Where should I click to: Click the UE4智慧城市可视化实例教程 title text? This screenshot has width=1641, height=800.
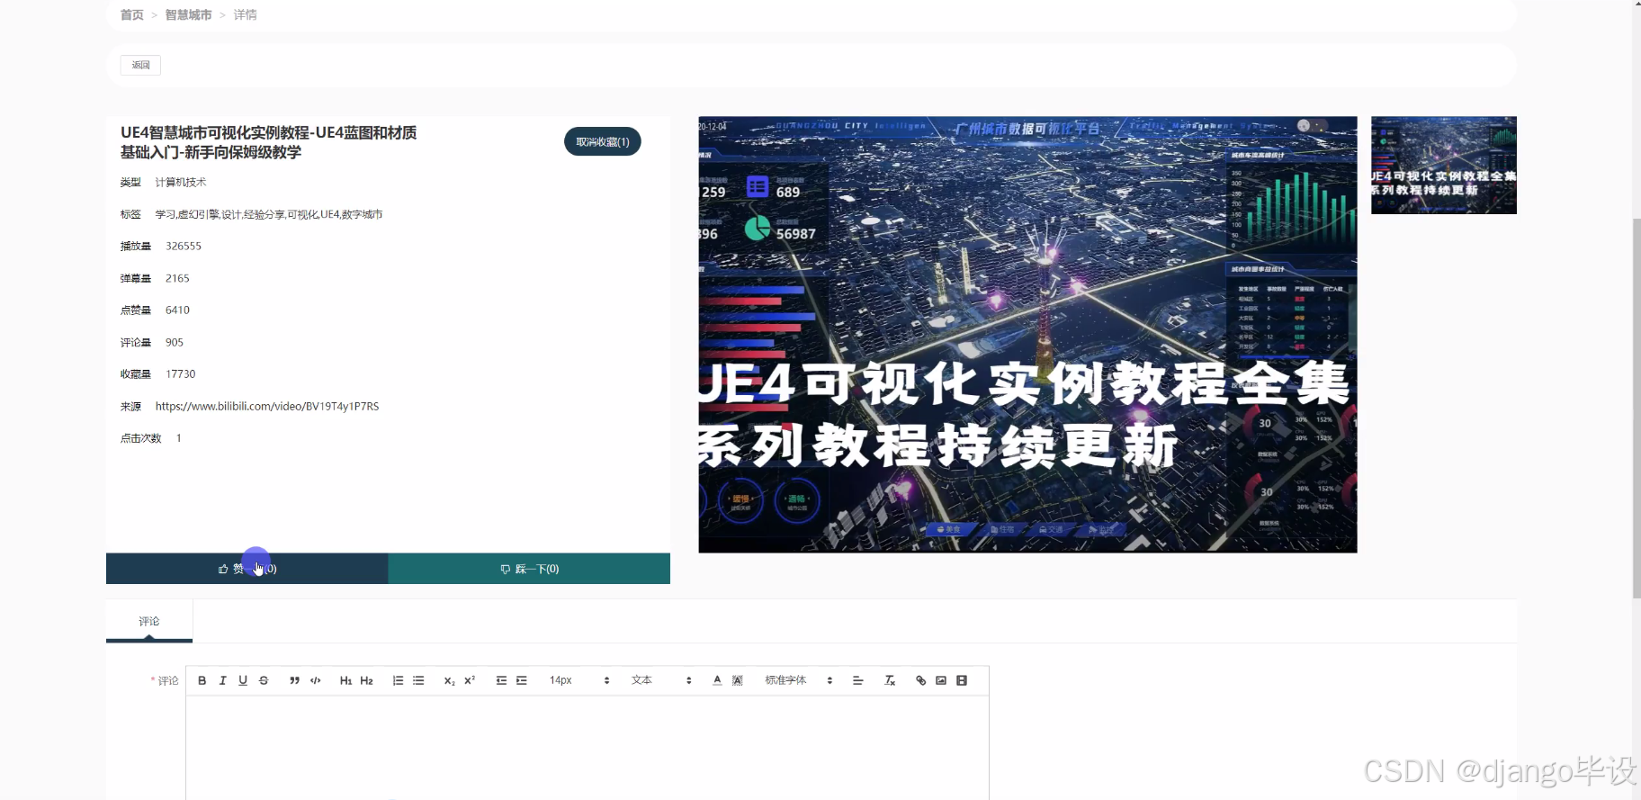[x=269, y=142]
